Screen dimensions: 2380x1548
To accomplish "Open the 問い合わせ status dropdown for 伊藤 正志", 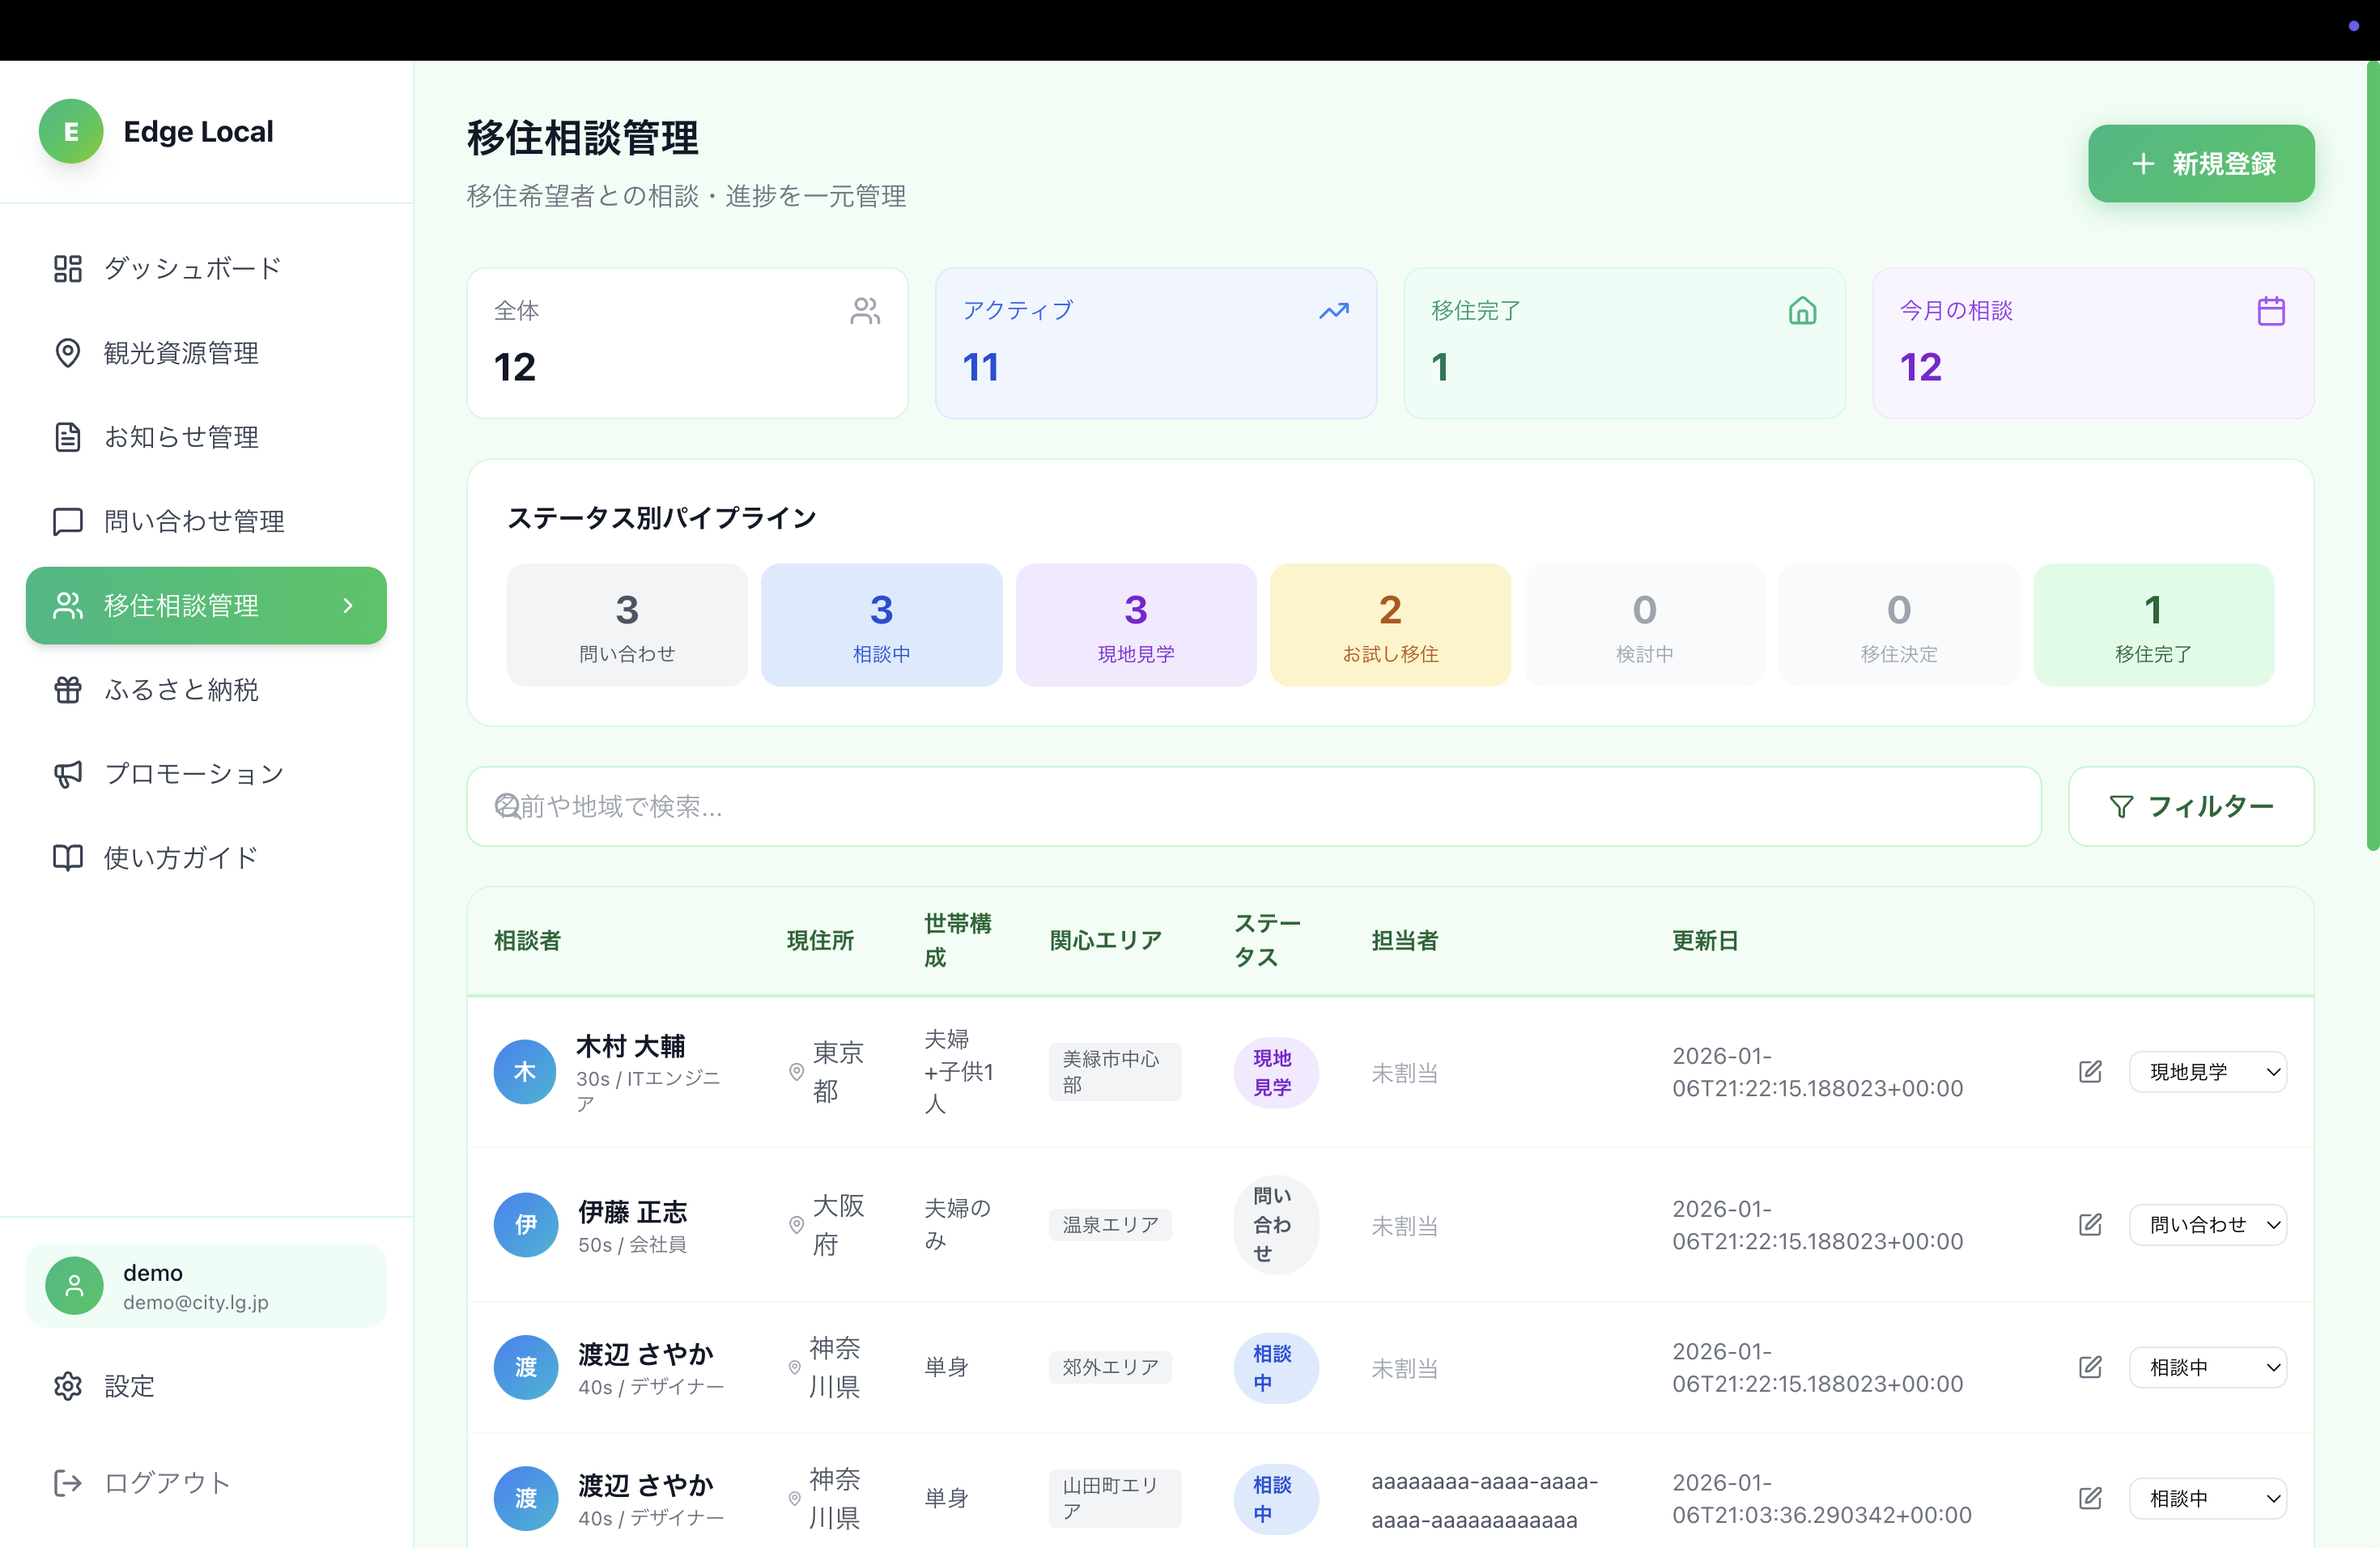I will coord(2207,1225).
